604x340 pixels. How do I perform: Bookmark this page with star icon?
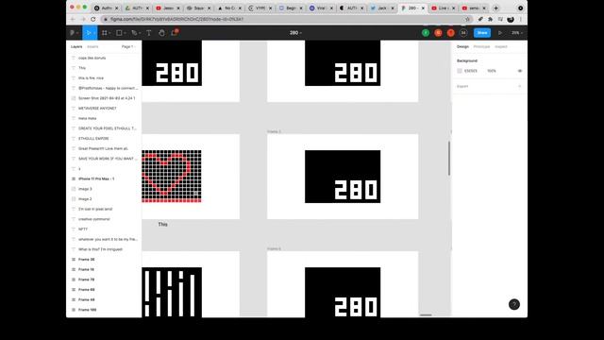468,19
